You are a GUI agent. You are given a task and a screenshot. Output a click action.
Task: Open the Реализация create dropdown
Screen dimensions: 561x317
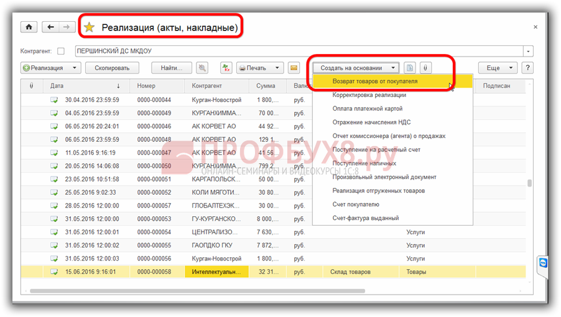pos(50,68)
